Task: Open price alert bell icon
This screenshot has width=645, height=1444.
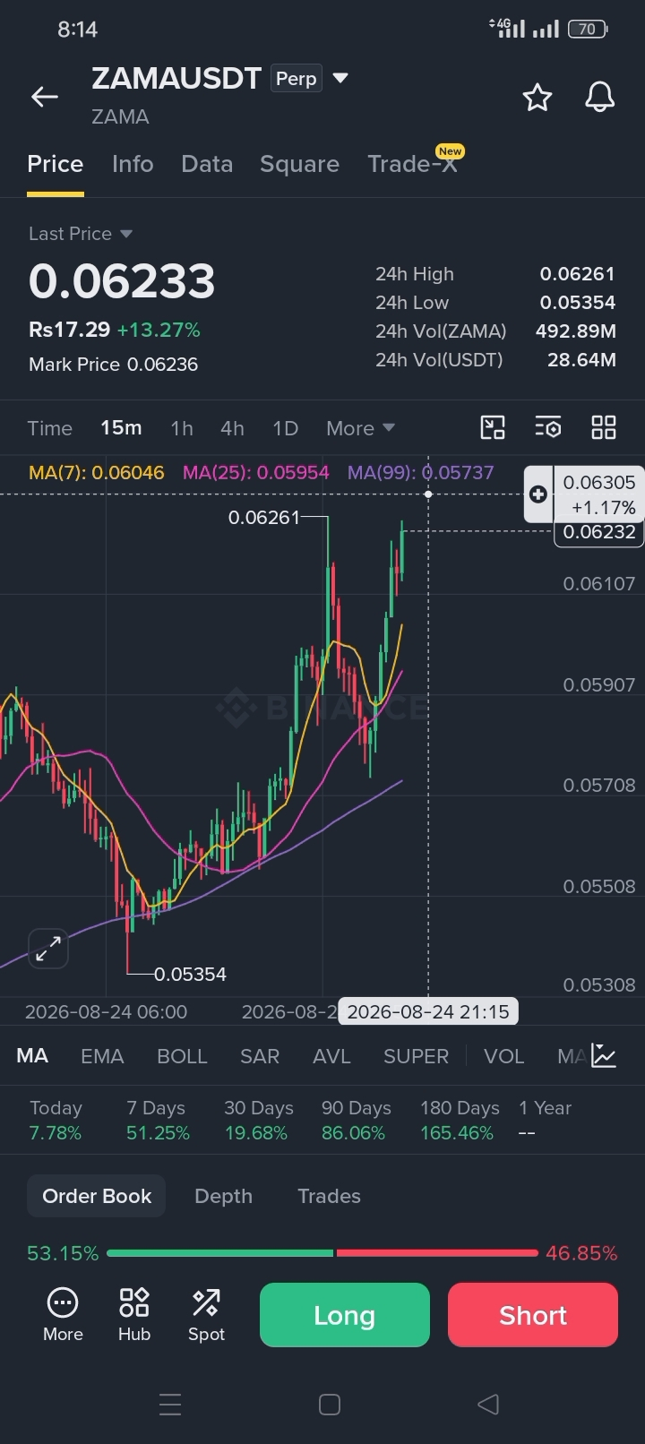Action: click(600, 97)
